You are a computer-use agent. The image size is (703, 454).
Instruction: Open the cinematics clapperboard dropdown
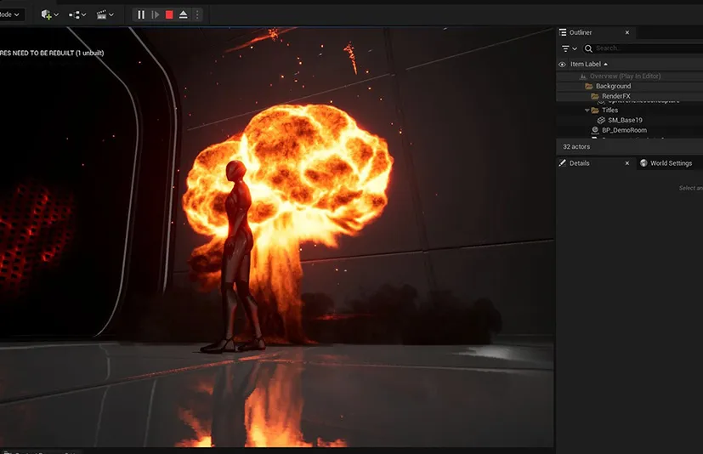pyautogui.click(x=105, y=14)
